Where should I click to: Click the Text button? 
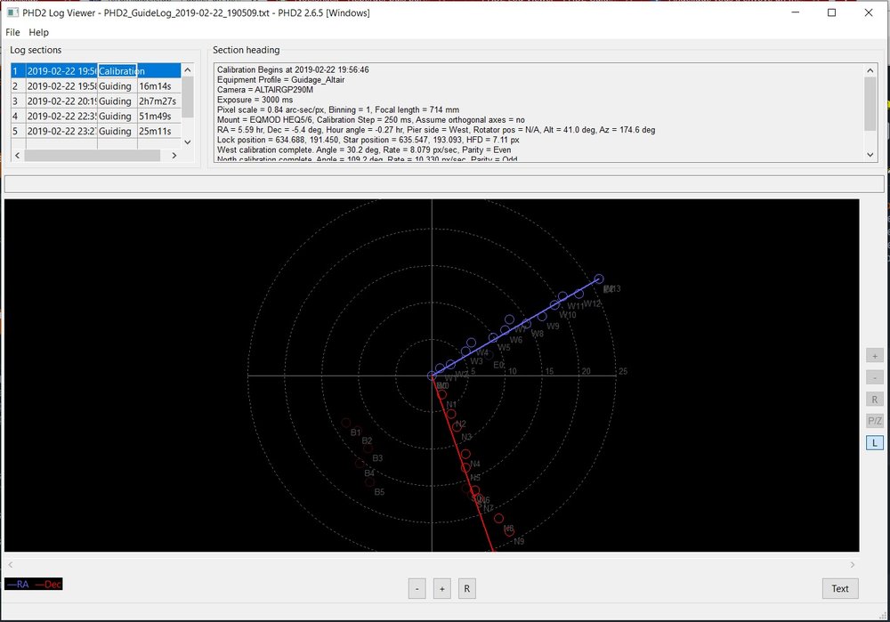pyautogui.click(x=839, y=588)
